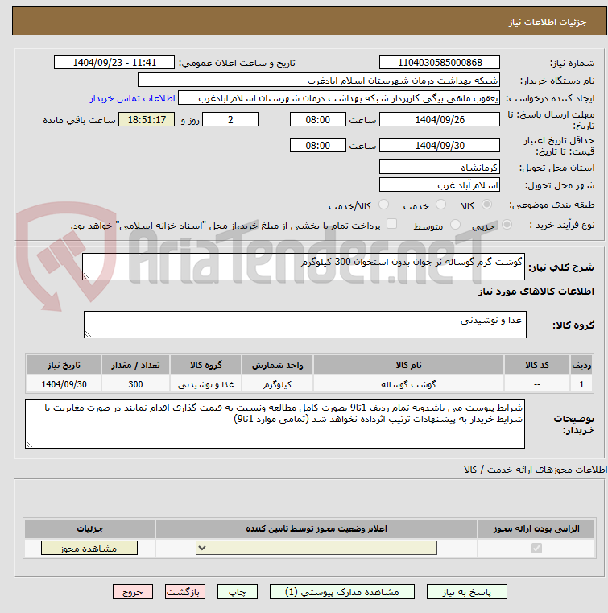The image size is (608, 613).
Task: Click the response deadline time 08:00 field
Action: pos(317,120)
